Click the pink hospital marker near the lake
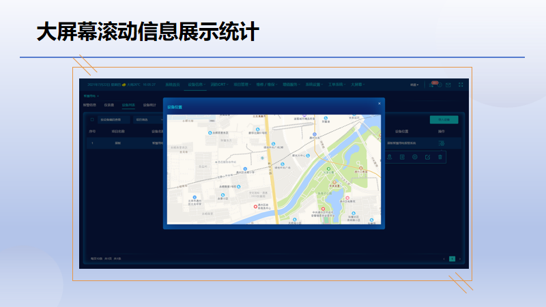Image resolution: width=546 pixels, height=307 pixels. tap(347, 198)
